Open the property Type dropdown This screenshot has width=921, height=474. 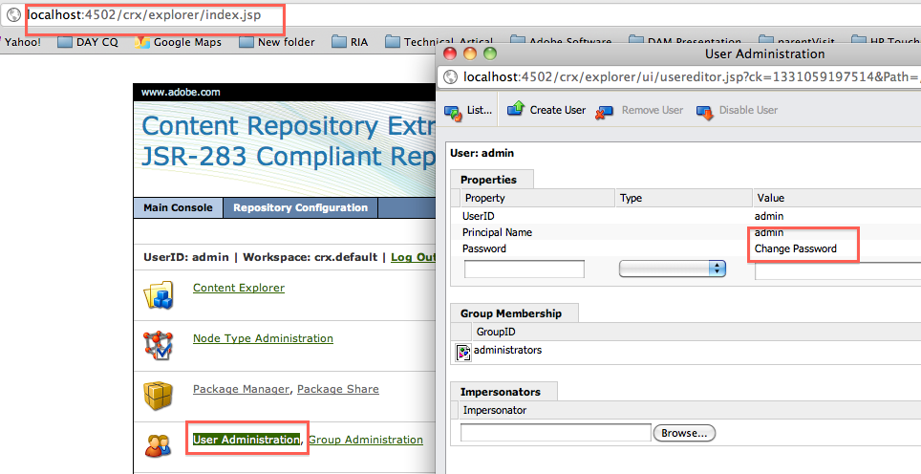pos(673,269)
